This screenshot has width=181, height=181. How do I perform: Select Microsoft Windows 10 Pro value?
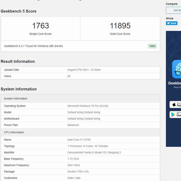pos(88,106)
